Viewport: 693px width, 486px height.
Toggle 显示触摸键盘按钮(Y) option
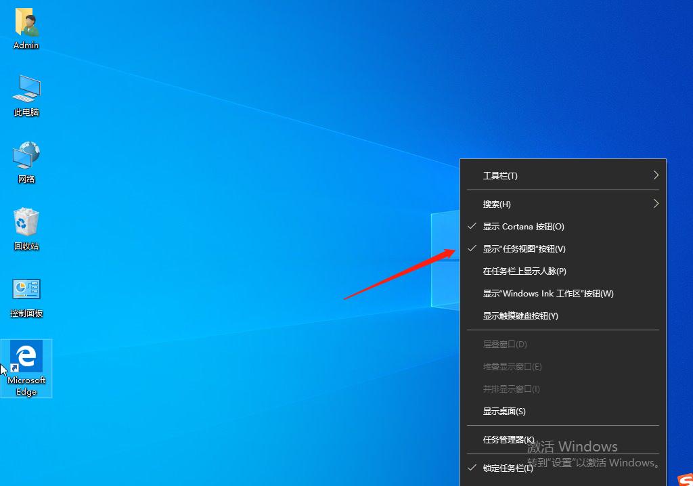pyautogui.click(x=562, y=315)
